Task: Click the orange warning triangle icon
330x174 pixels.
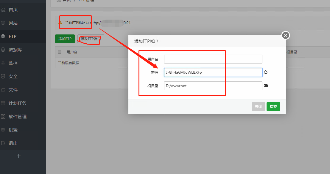Action: click(60, 23)
